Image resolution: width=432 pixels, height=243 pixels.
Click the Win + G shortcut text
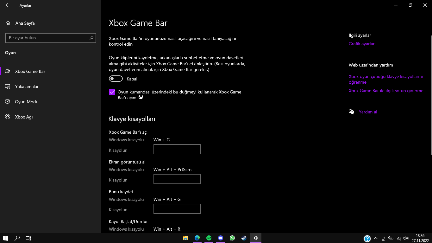click(x=162, y=140)
